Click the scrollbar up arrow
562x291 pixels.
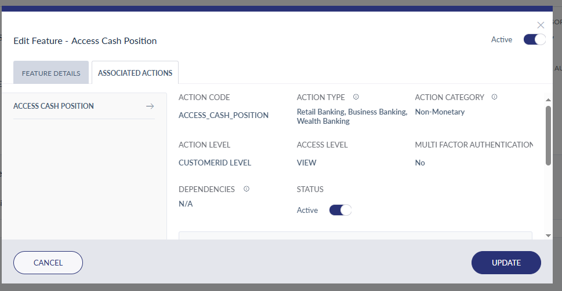[548, 100]
